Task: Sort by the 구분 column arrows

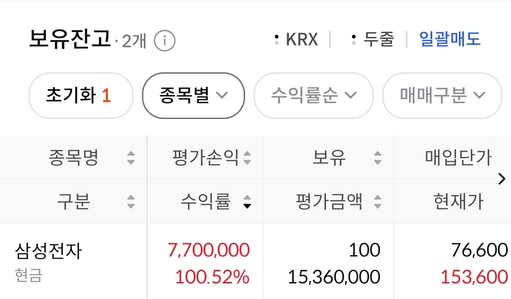Action: pyautogui.click(x=131, y=202)
